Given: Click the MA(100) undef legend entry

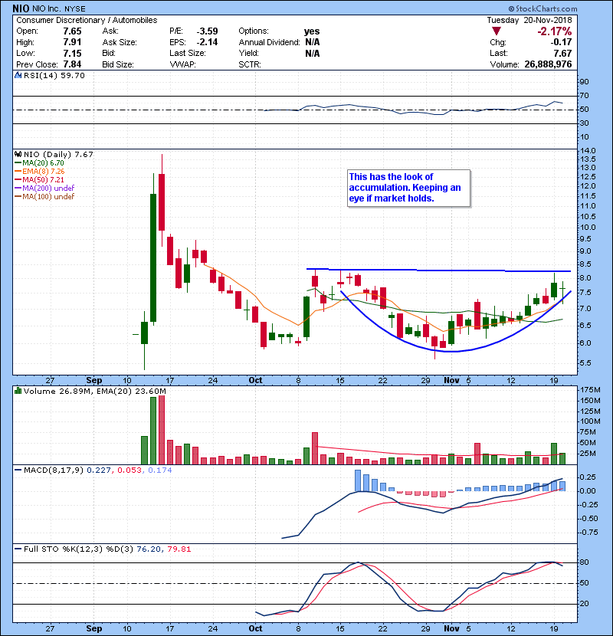Looking at the screenshot, I should [x=44, y=197].
